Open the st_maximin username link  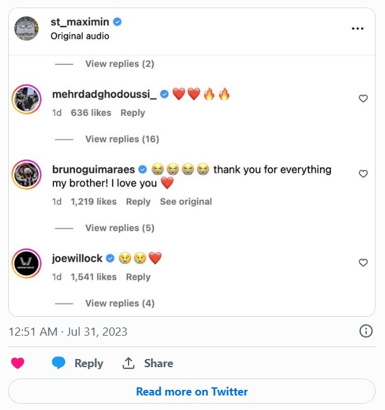point(80,22)
